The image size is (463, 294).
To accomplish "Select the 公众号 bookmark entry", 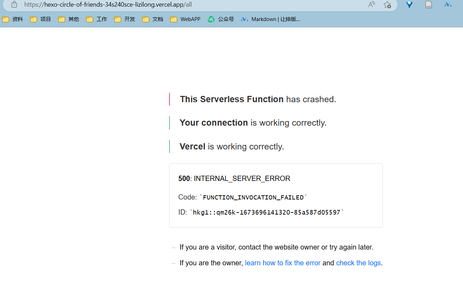I will (x=221, y=19).
